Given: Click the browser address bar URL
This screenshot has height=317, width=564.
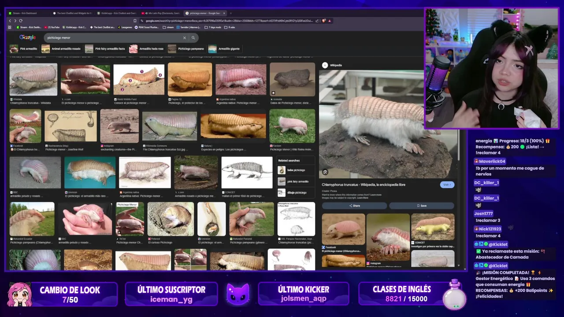Looking at the screenshot, I should tap(229, 21).
